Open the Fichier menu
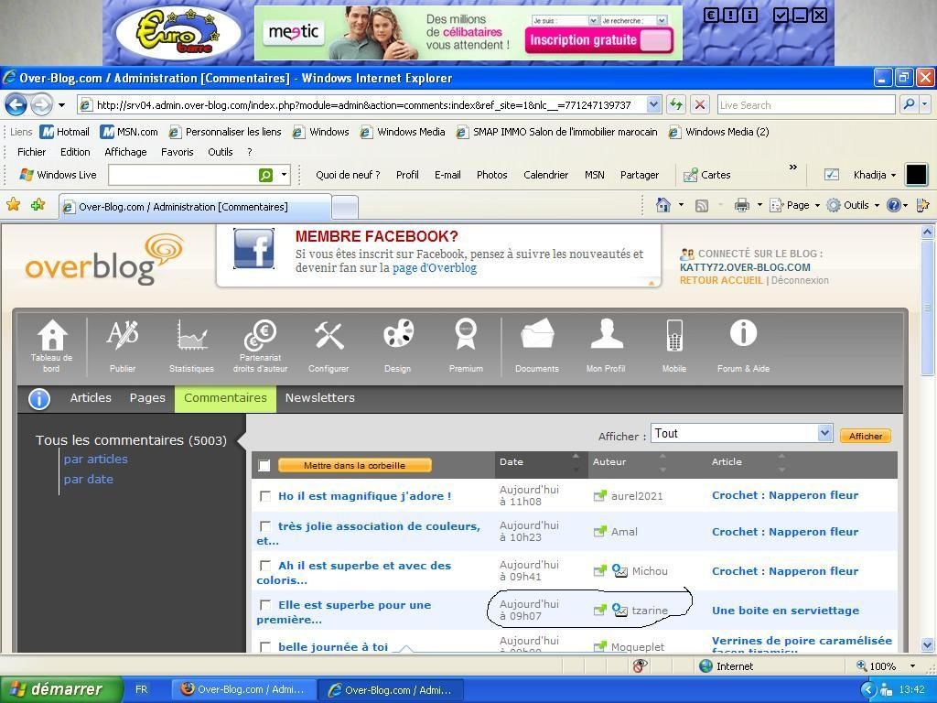The image size is (937, 703). point(32,152)
